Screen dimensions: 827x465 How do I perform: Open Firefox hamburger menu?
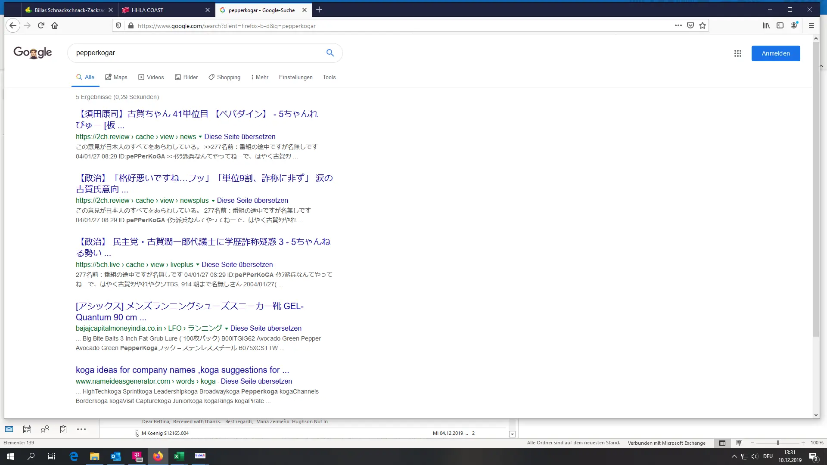pos(811,25)
